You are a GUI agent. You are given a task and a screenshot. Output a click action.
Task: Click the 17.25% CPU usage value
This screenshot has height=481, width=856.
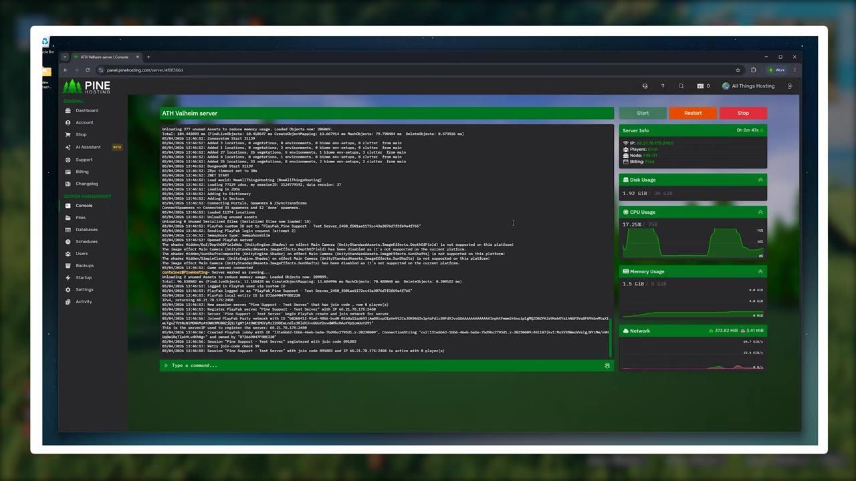pos(632,224)
